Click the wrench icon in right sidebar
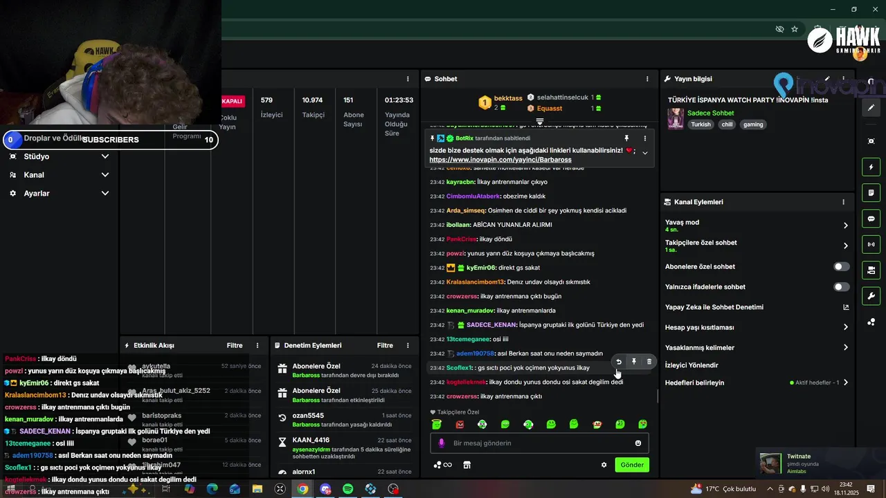Image resolution: width=886 pixels, height=498 pixels. coord(871,296)
